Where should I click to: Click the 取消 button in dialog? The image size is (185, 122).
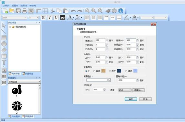[146, 99]
